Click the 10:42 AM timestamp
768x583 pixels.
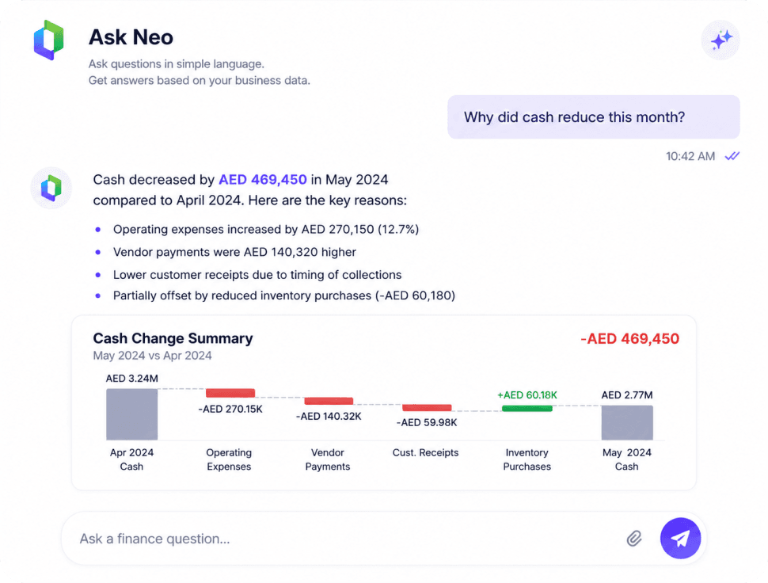690,156
